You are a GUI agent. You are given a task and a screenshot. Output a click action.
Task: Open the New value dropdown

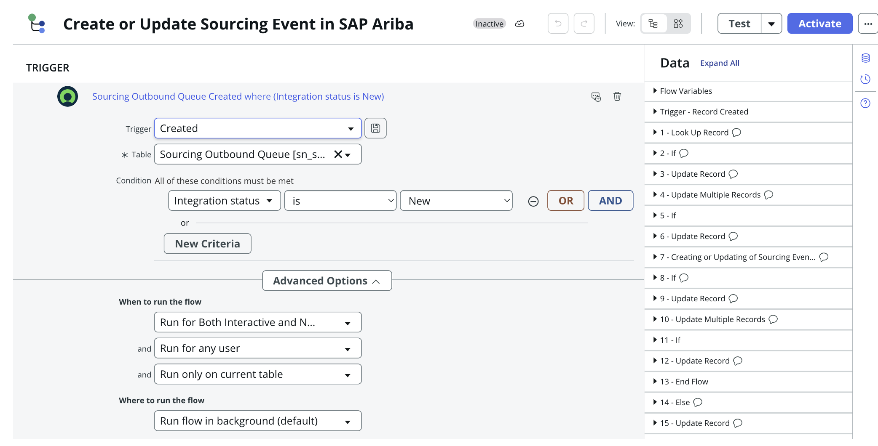(x=456, y=201)
